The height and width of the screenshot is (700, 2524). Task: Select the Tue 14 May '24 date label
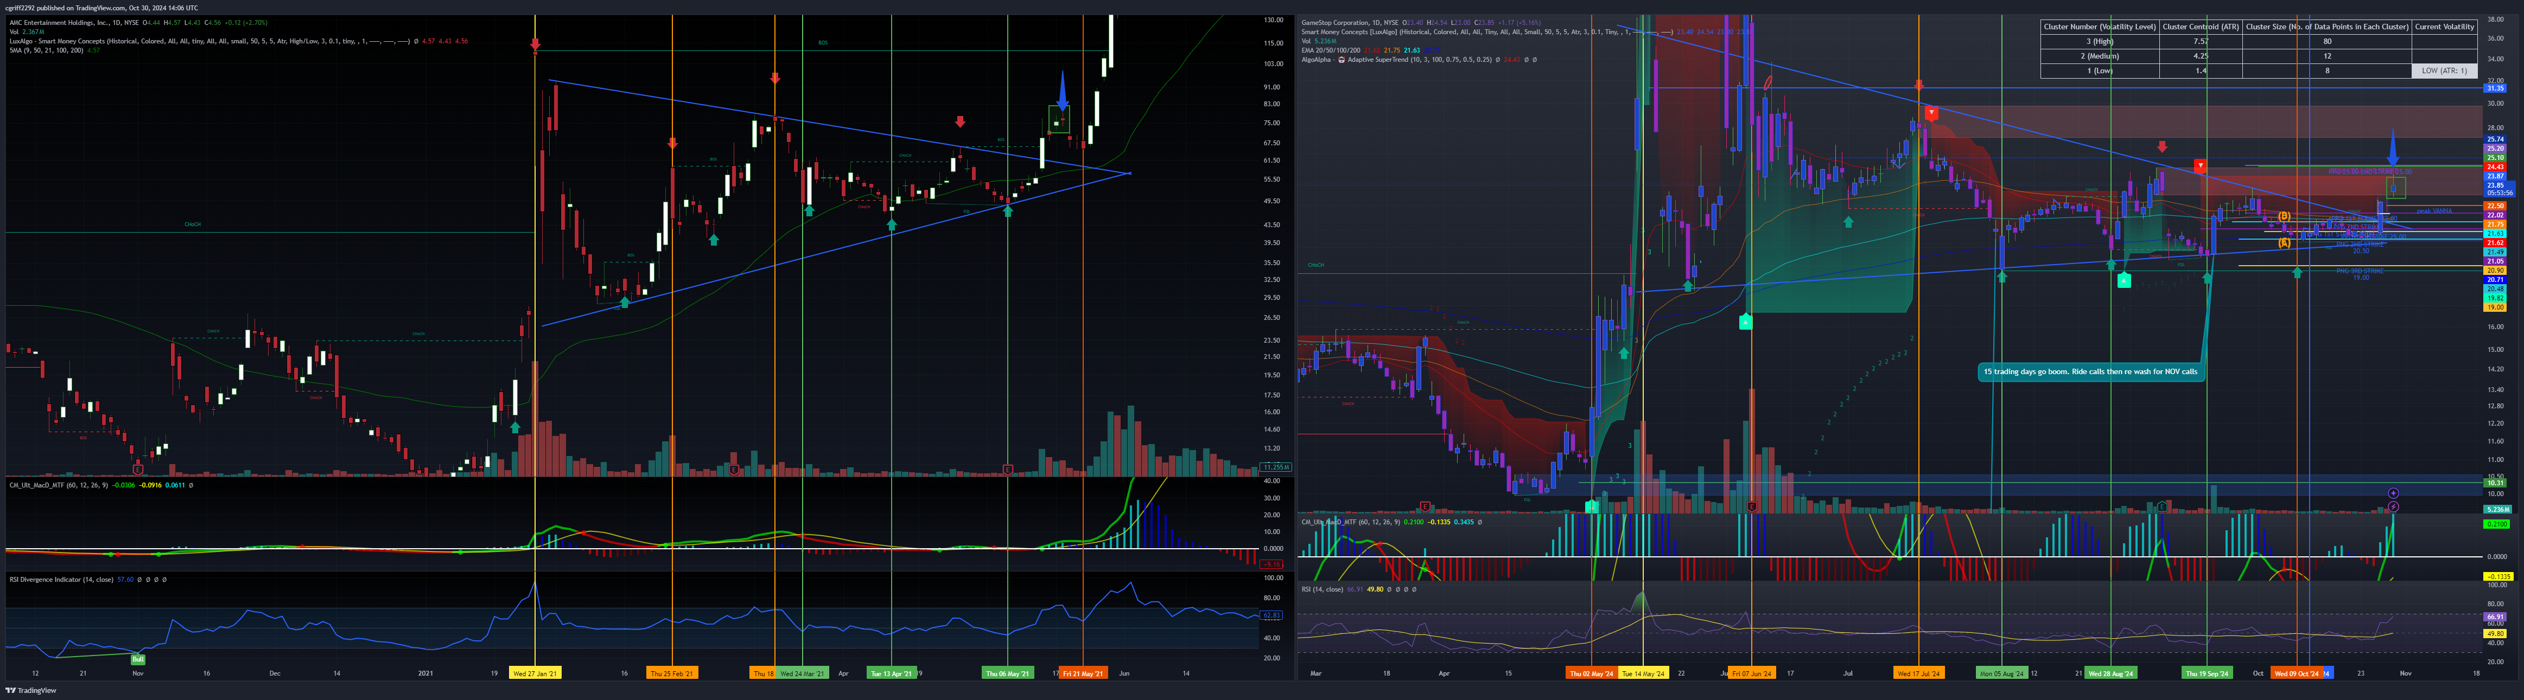point(1643,673)
